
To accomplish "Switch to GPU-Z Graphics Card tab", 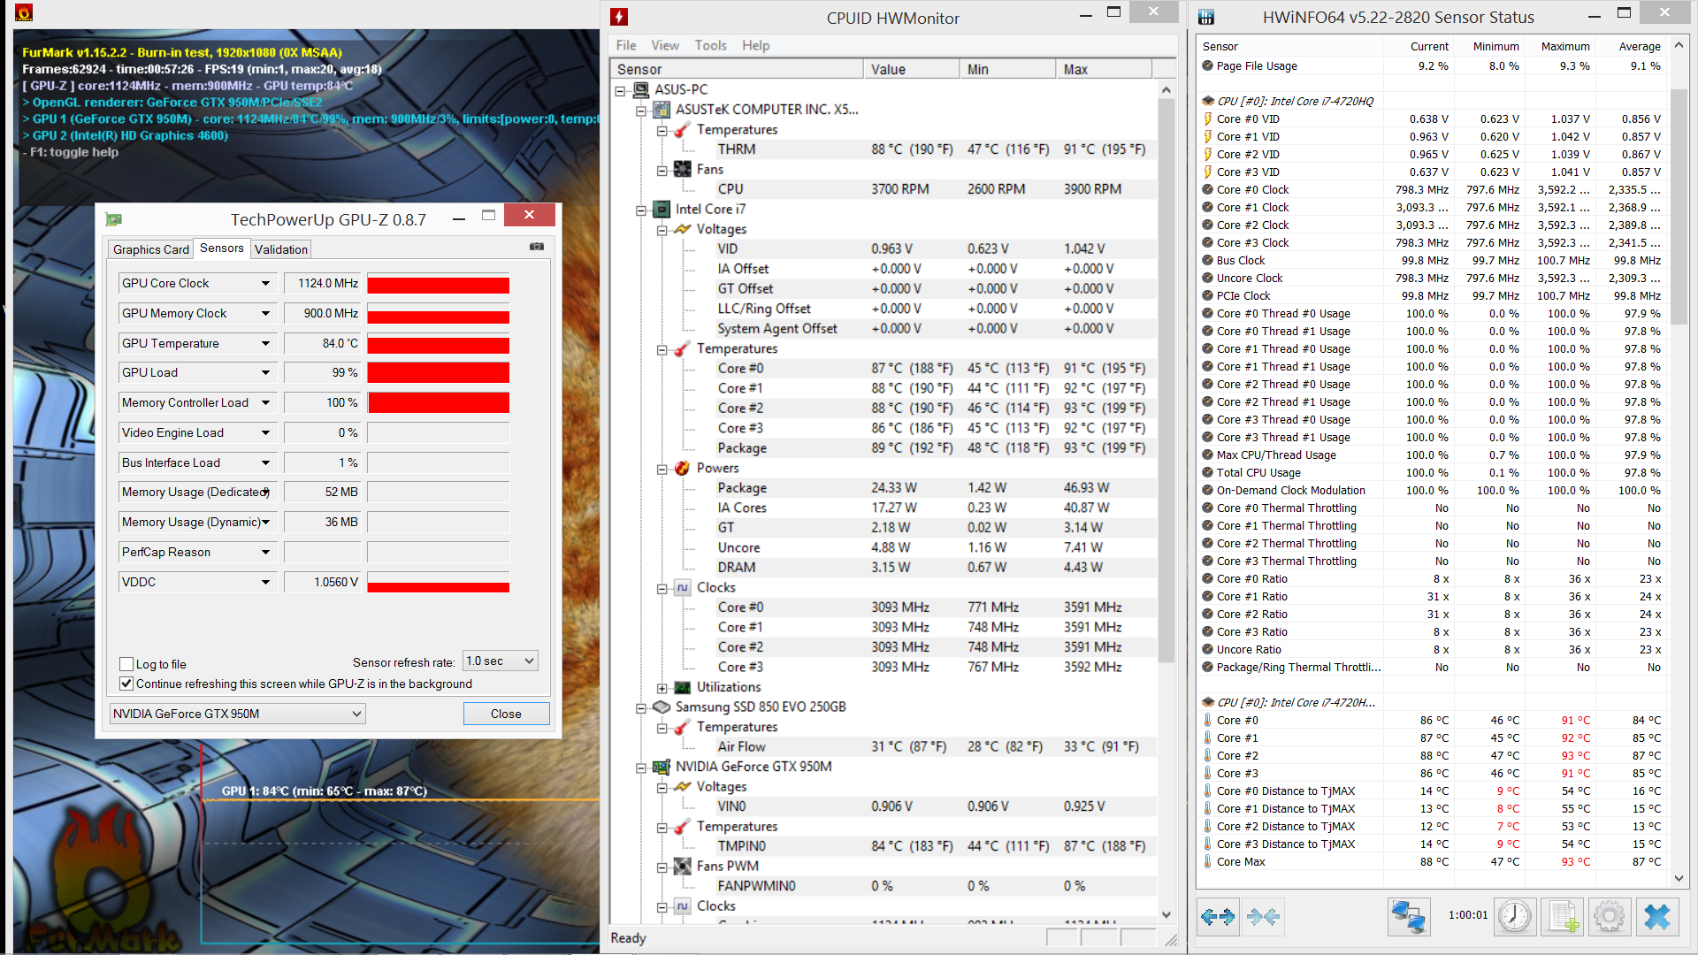I will pos(151,249).
